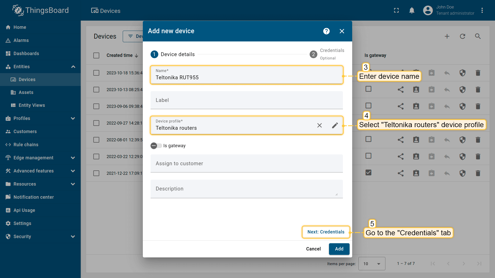Click the Label input field
Image resolution: width=495 pixels, height=278 pixels.
pyautogui.click(x=246, y=100)
